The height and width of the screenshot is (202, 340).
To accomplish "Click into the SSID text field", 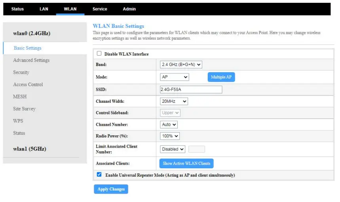I will (191, 90).
